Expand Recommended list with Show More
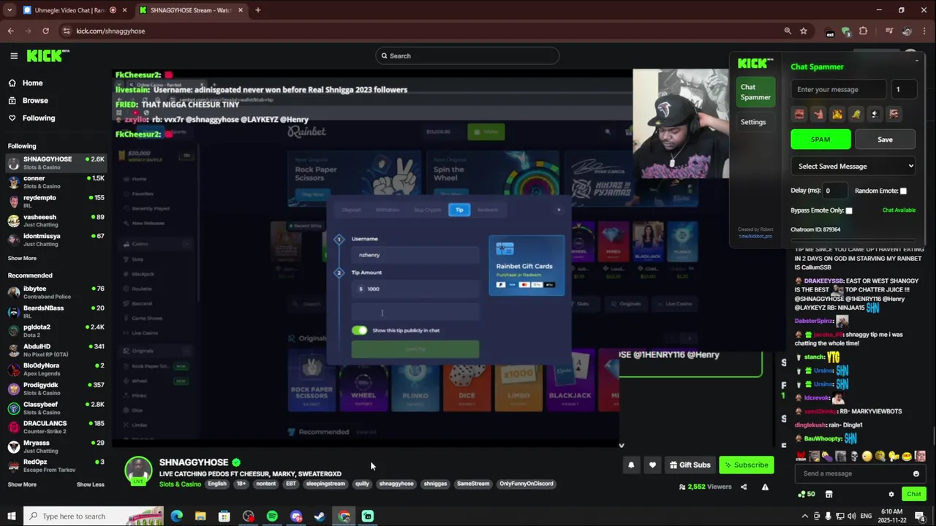Viewport: 936px width, 526px height. [x=22, y=484]
